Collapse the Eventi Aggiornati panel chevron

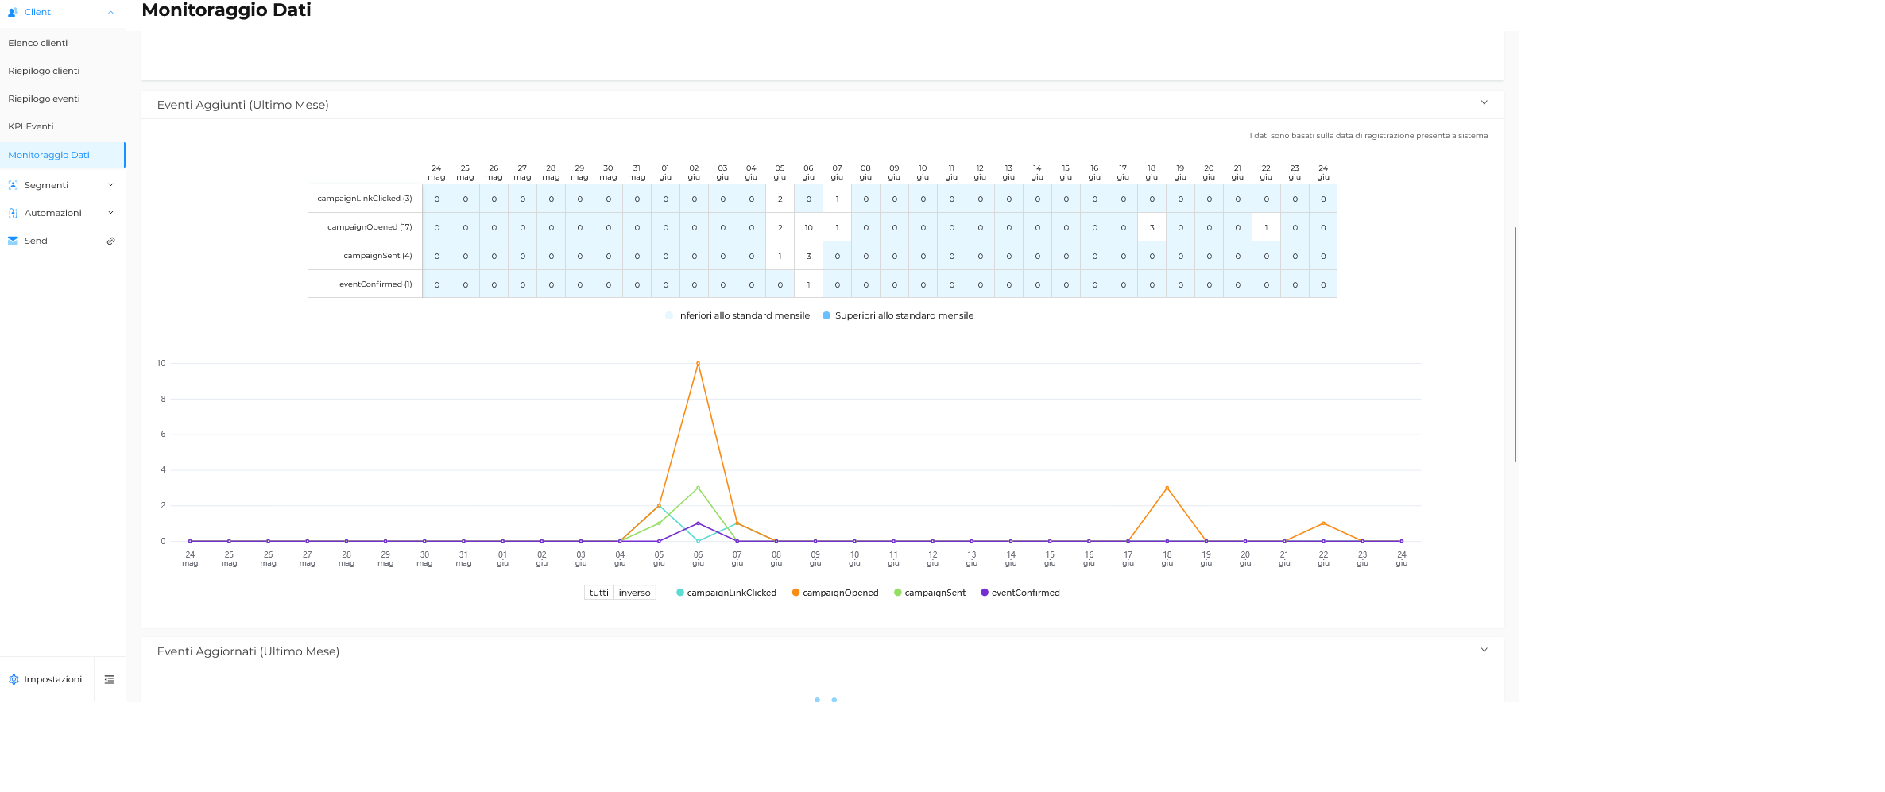tap(1484, 650)
